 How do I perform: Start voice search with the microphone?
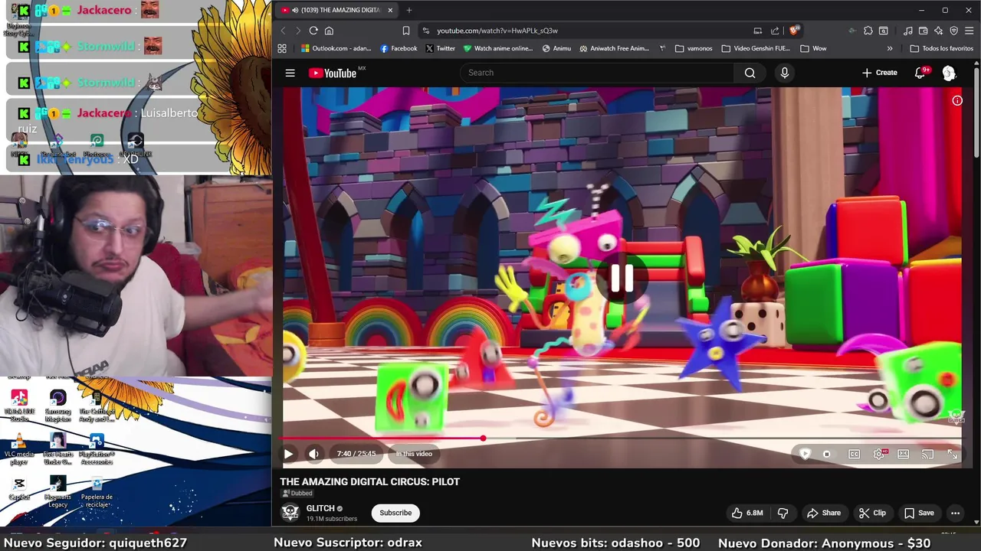pos(784,73)
